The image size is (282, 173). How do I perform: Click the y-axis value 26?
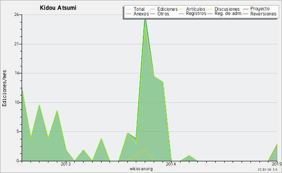coord(16,14)
